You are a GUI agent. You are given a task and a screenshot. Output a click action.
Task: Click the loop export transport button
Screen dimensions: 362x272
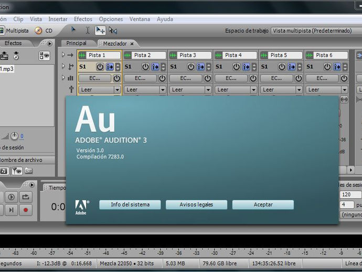(26, 197)
